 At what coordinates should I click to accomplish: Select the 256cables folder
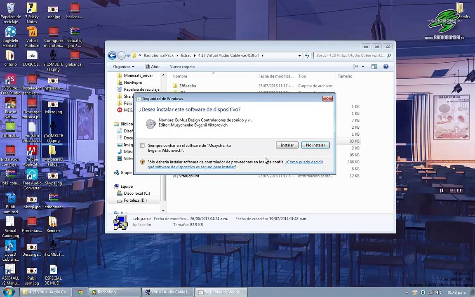(x=188, y=86)
